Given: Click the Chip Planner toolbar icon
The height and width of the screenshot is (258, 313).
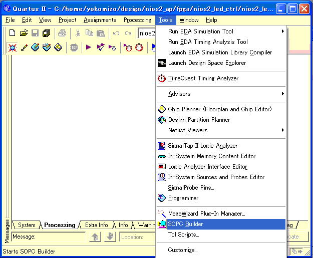Looking at the screenshot, I should [58, 47].
